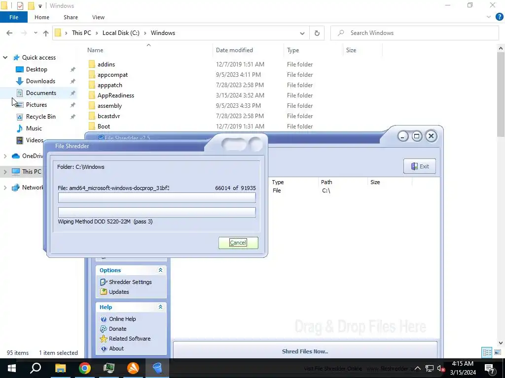Click the About info icon
Screen dimensions: 505x378
pyautogui.click(x=104, y=348)
